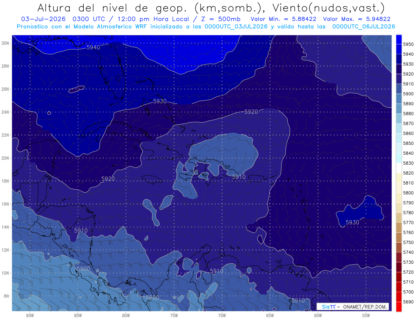Image resolution: width=415 pixels, height=320 pixels.
Task: Click the 75W longitude axis label
Action: pos(174,316)
